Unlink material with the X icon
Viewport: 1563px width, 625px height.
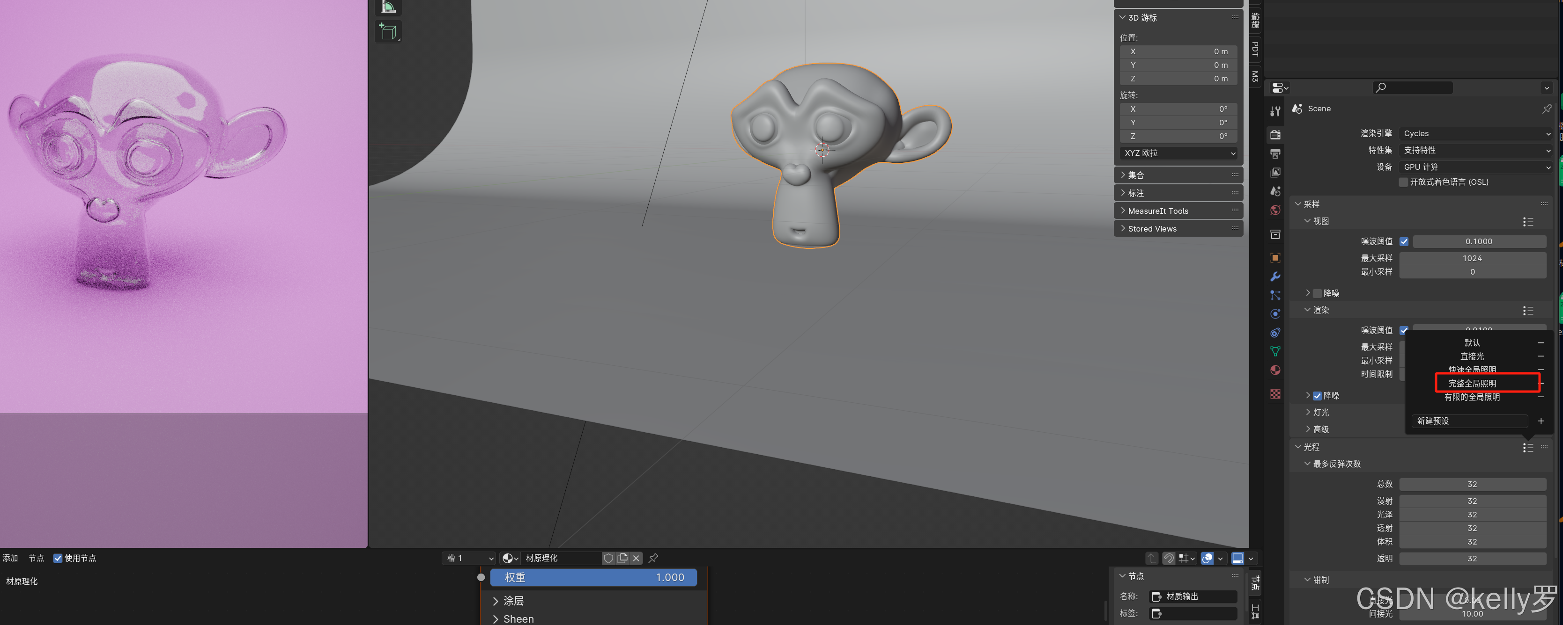(636, 558)
